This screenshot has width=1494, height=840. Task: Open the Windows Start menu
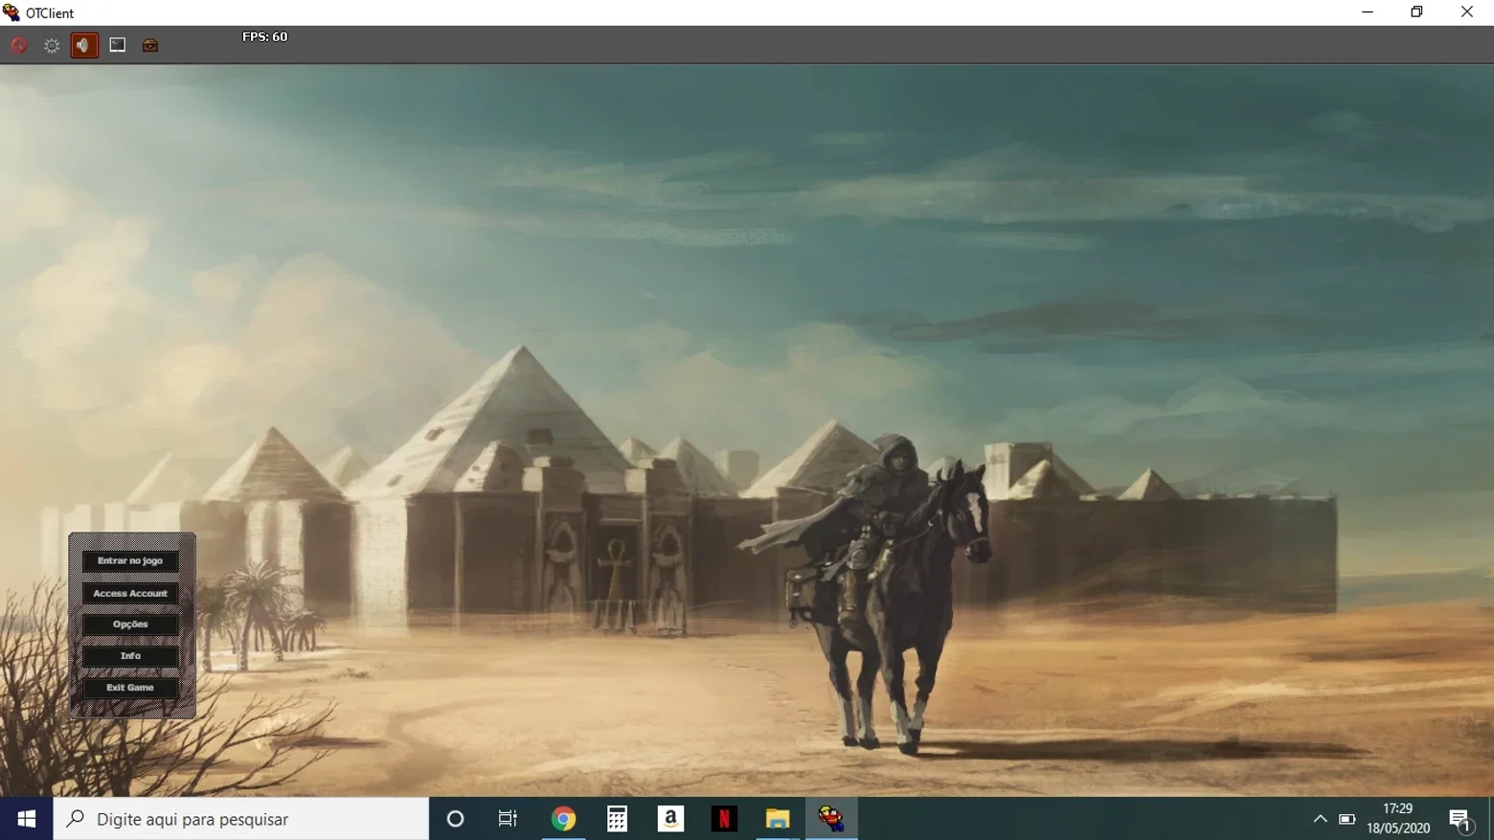coord(26,819)
